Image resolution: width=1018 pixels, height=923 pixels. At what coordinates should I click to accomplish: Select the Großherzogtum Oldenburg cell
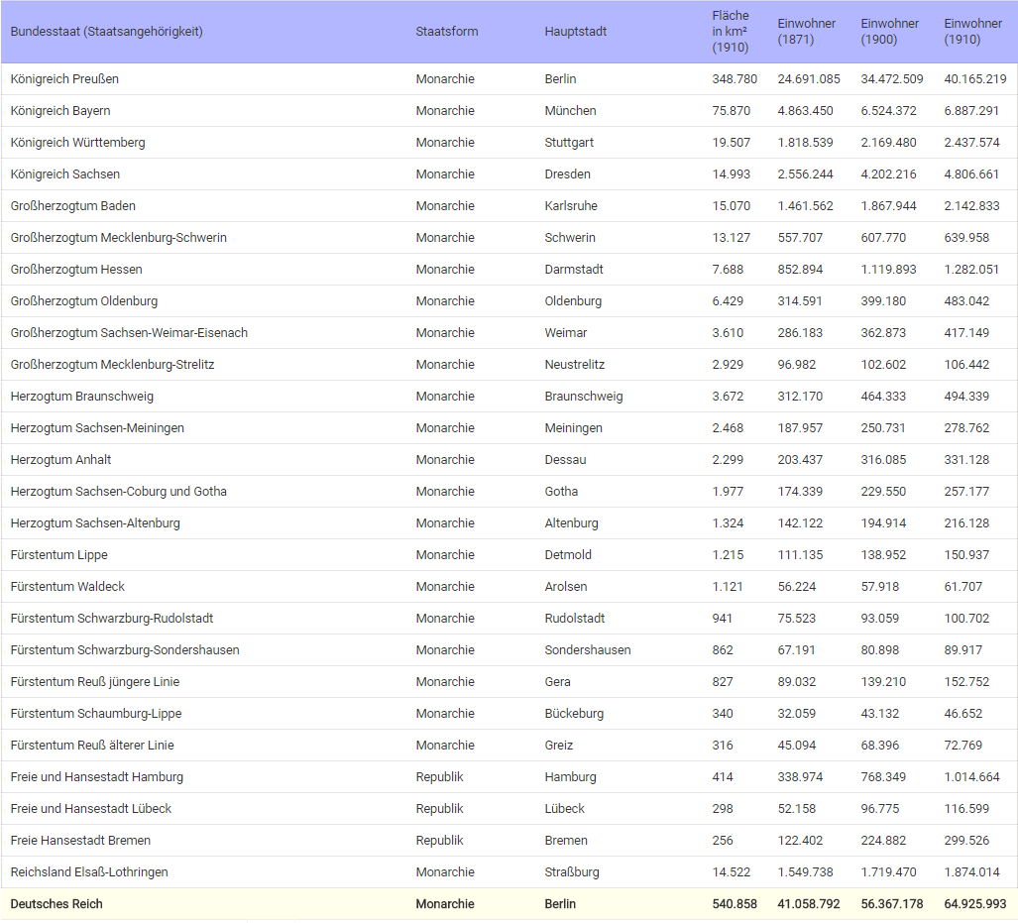click(x=83, y=300)
